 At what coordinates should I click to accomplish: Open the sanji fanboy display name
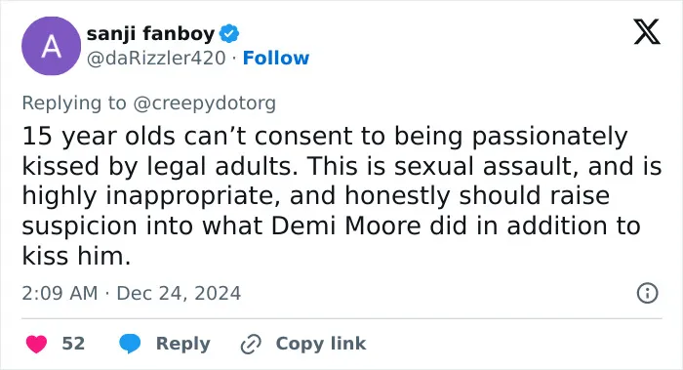[150, 33]
